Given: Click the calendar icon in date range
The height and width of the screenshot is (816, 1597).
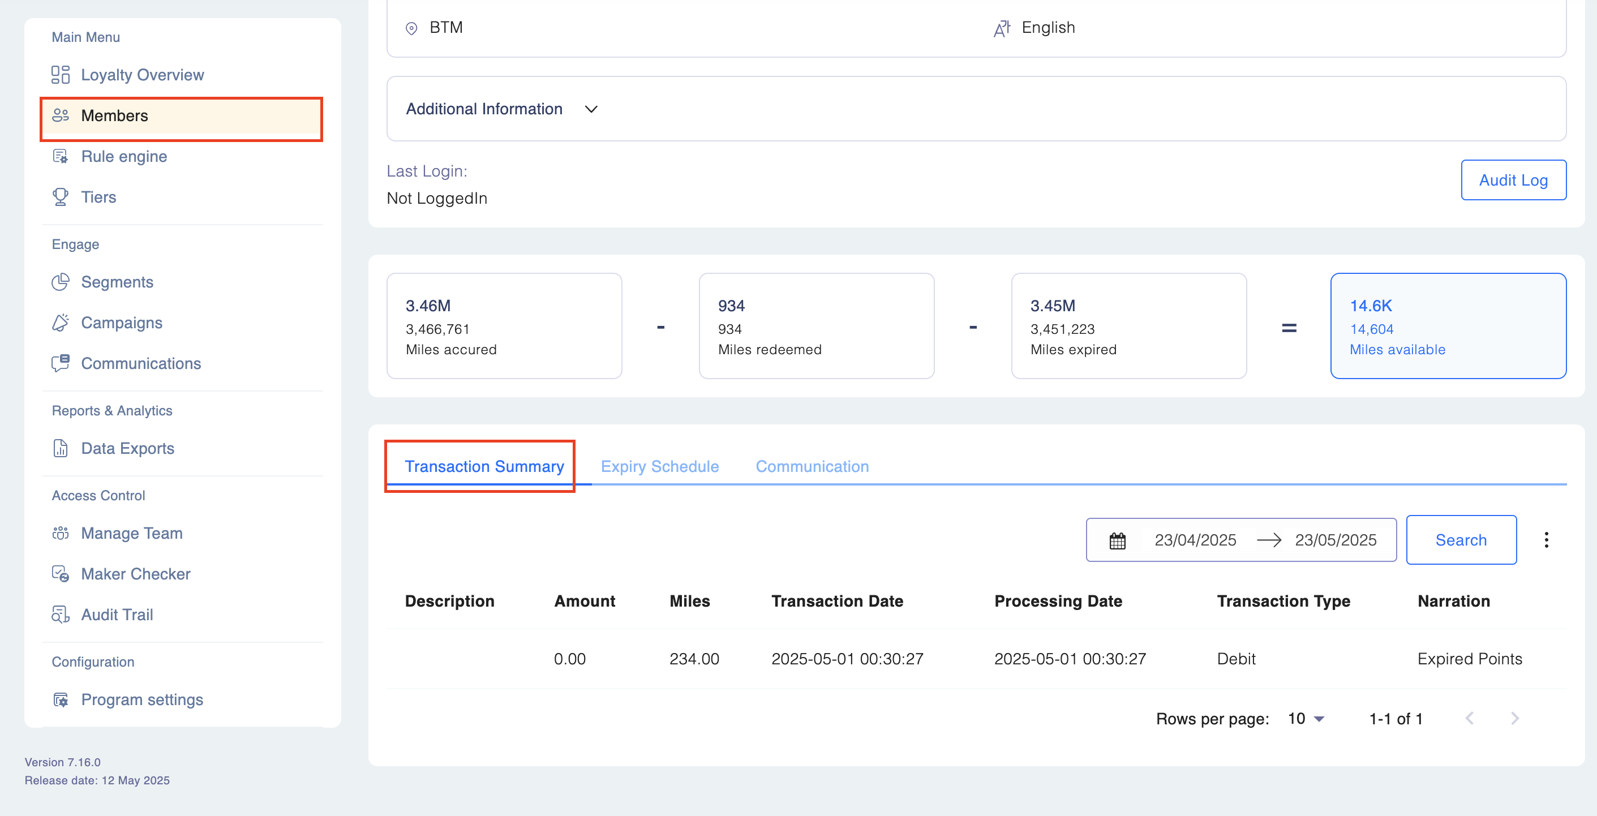Looking at the screenshot, I should 1117,540.
